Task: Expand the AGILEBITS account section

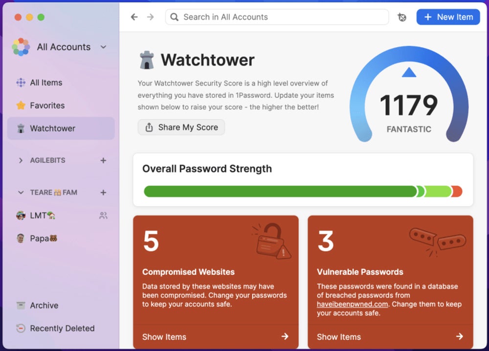Action: (x=21, y=160)
